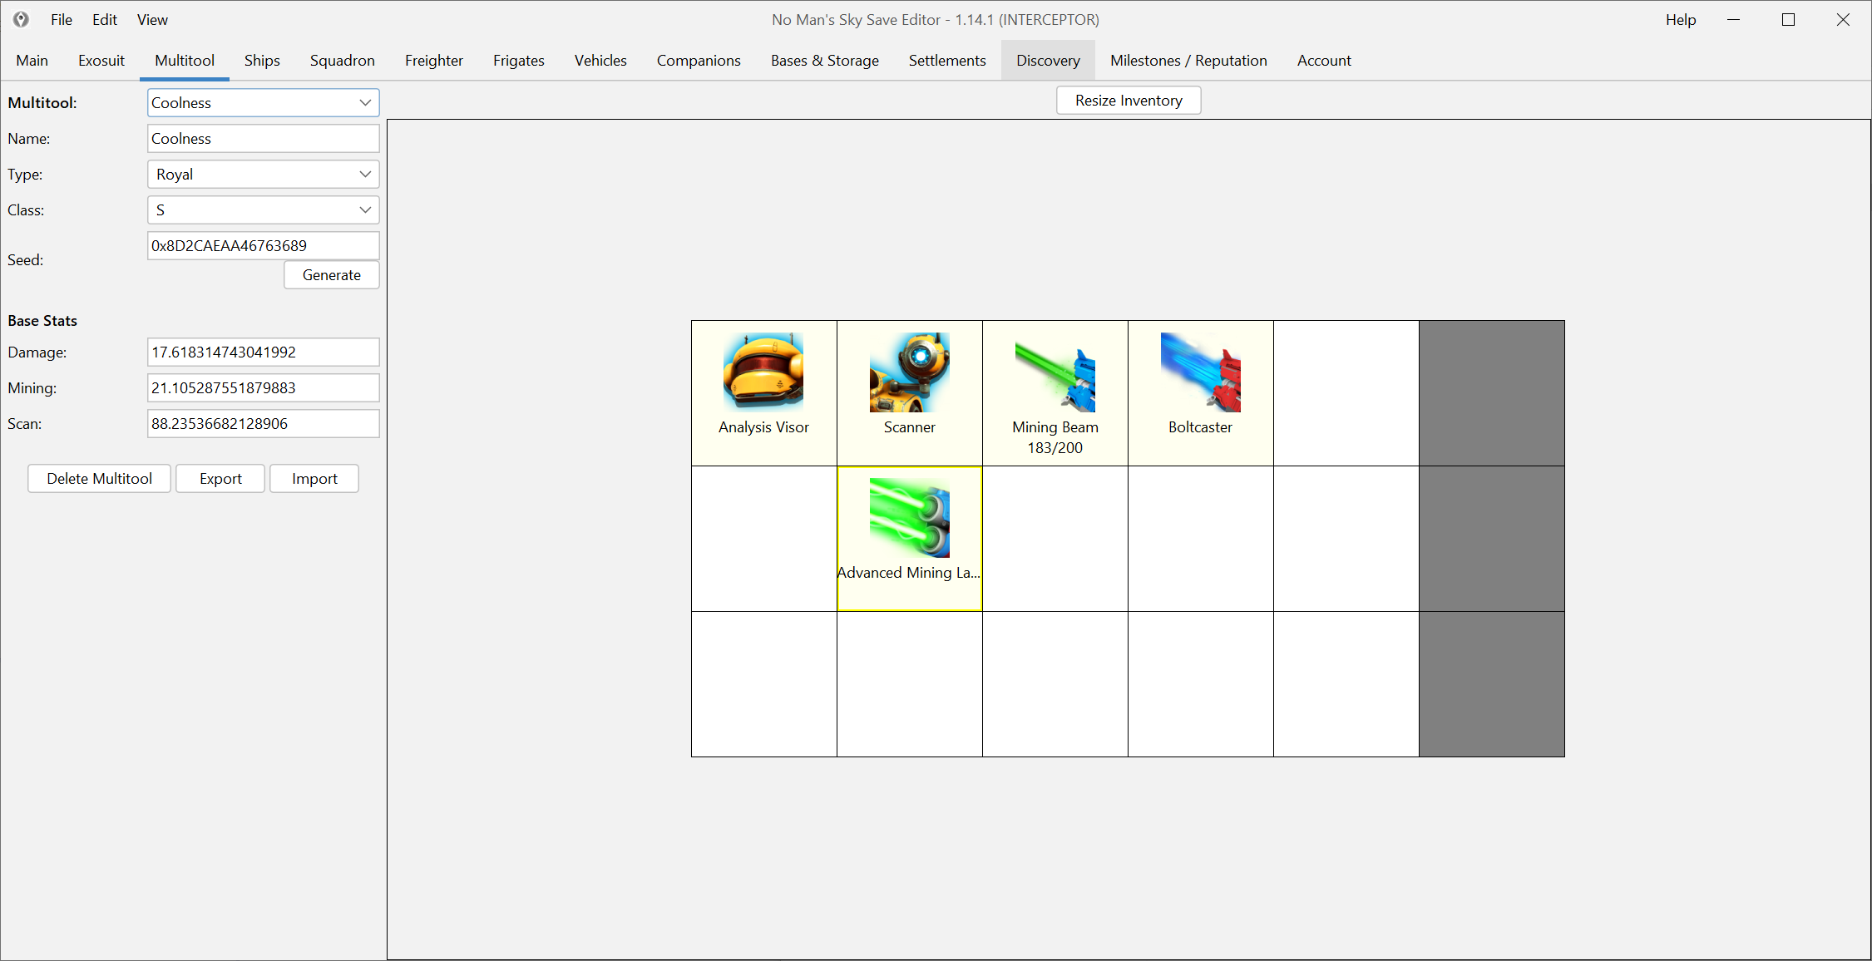Click the Damage base stat field
This screenshot has height=961, width=1872.
click(262, 352)
